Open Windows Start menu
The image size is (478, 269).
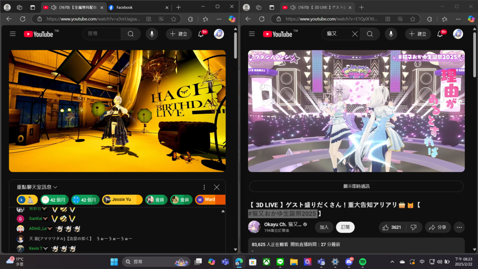tap(114, 262)
